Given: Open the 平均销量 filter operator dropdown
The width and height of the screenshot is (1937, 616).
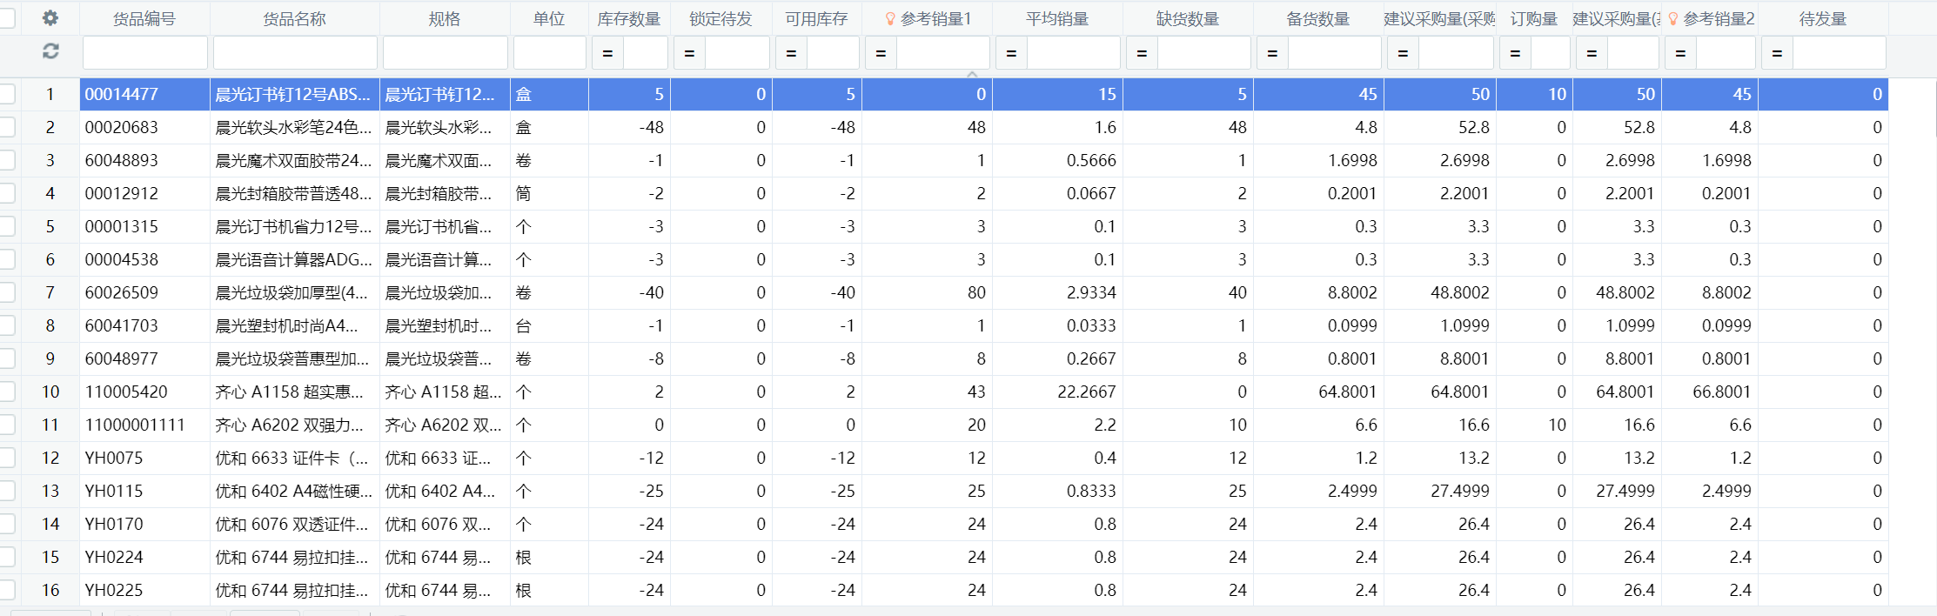Looking at the screenshot, I should [1011, 53].
